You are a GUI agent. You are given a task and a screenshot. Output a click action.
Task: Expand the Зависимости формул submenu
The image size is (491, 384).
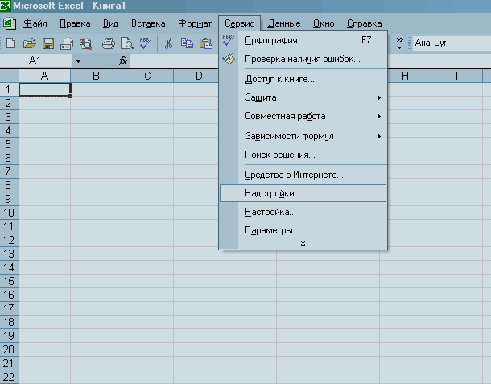(379, 136)
